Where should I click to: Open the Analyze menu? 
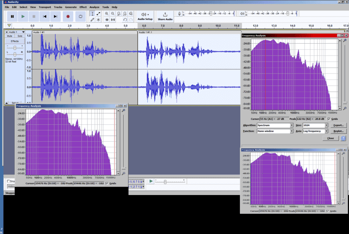94,7
